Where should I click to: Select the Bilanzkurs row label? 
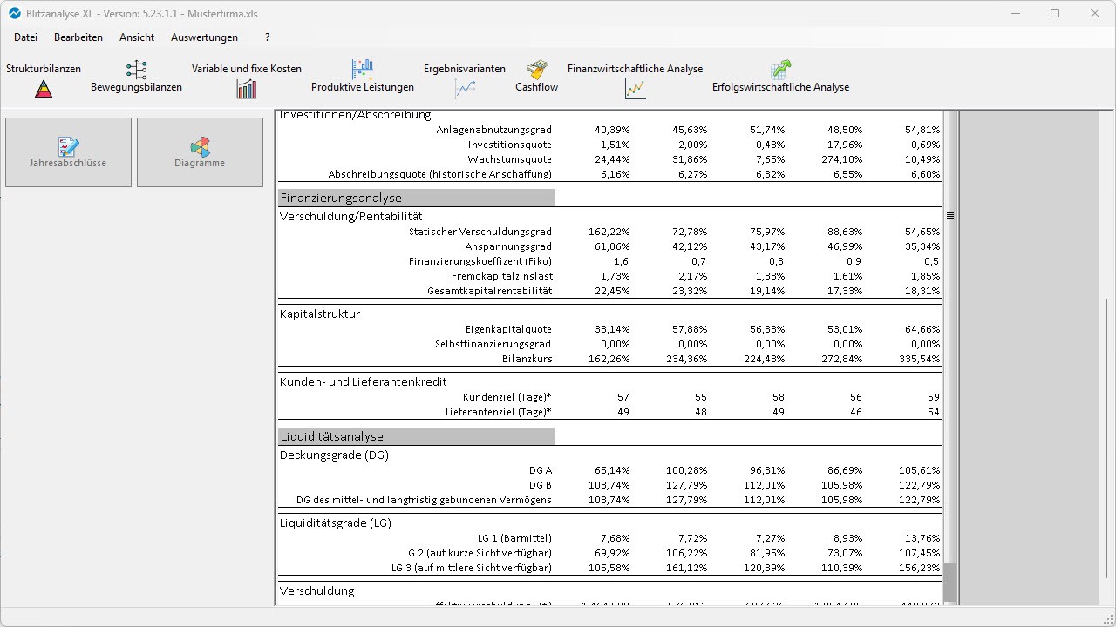click(527, 359)
